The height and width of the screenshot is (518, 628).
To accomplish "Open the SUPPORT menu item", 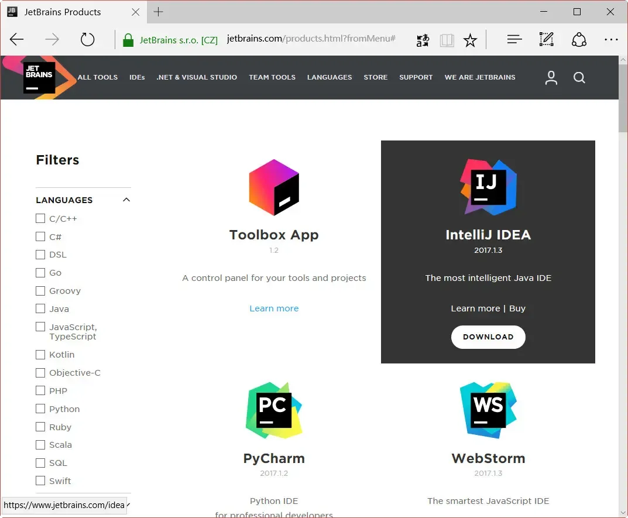I will pos(416,77).
